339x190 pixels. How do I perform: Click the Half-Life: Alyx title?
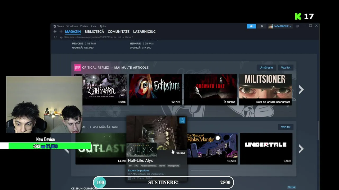coord(140,160)
